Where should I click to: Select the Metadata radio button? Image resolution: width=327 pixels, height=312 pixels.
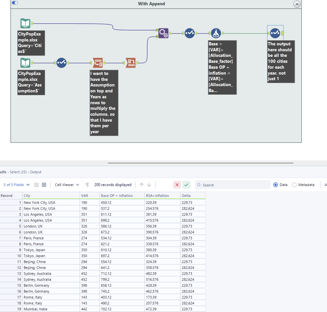[294, 185]
